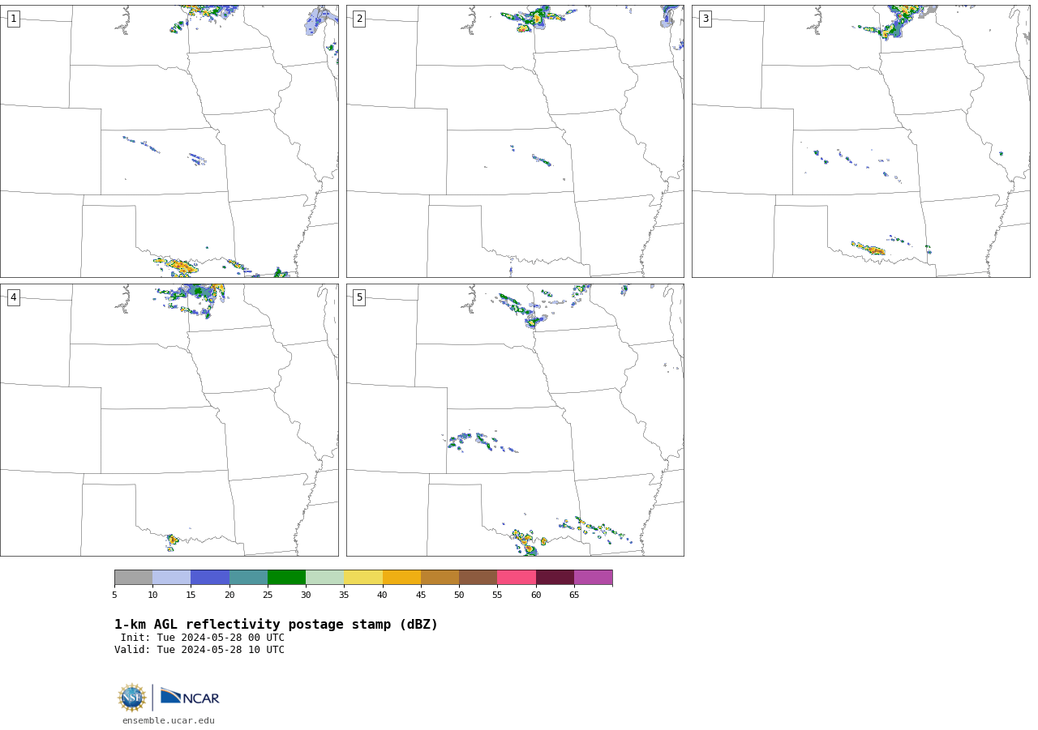Click the pale green 30-35 dBZ swatch
The width and height of the screenshot is (1038, 730).
tap(324, 577)
